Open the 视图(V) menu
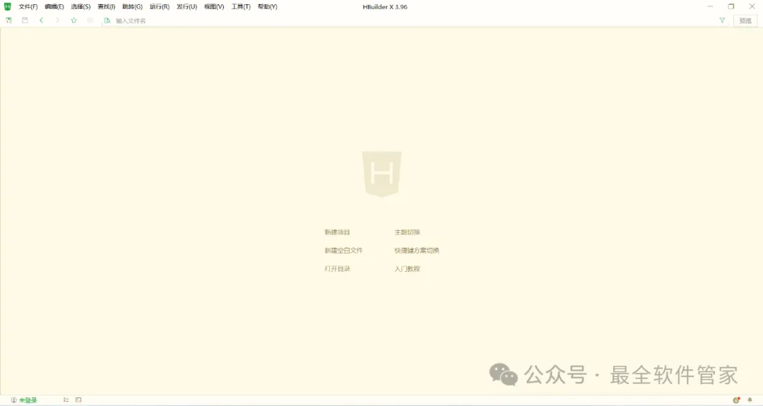This screenshot has width=763, height=406. [x=214, y=7]
